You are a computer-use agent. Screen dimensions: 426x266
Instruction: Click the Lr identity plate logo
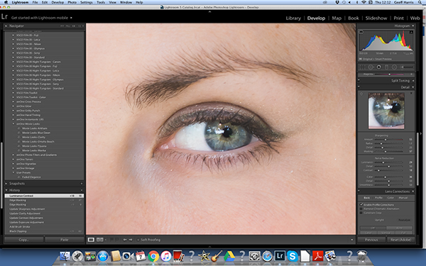(x=4, y=17)
